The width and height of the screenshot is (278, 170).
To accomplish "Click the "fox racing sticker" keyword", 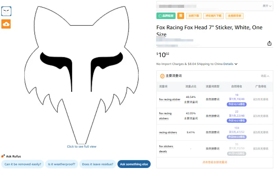I will coord(169,100).
